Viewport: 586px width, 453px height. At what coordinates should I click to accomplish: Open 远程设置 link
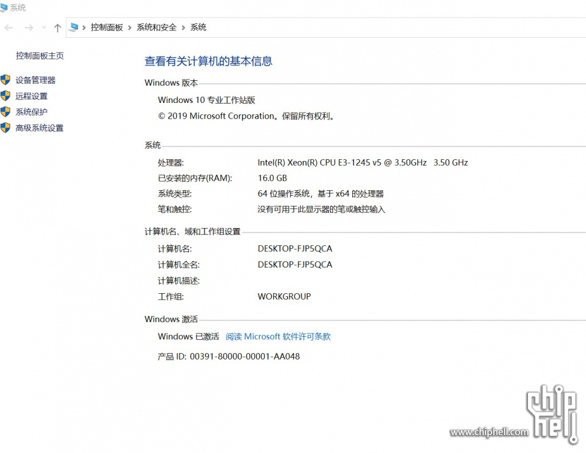coord(31,96)
